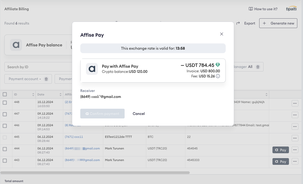Screen dimensions: 303x184
Task: Open the actions menu for row 444
Action: pyautogui.click(x=295, y=150)
